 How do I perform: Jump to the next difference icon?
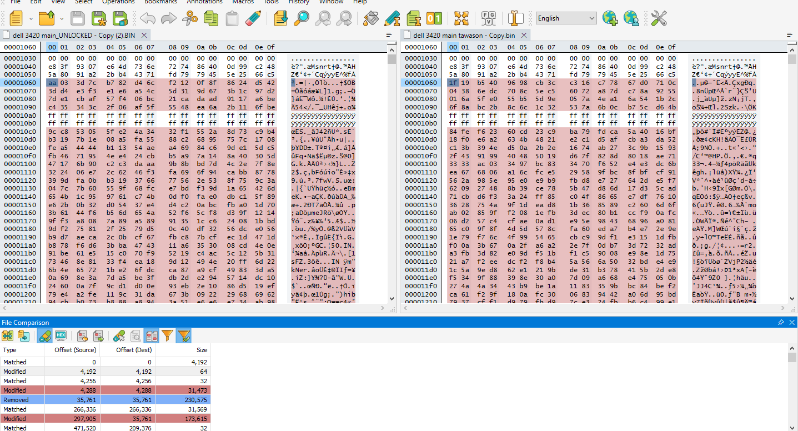point(99,335)
